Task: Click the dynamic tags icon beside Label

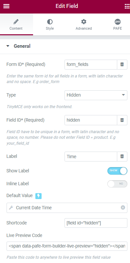Action: tap(122, 157)
